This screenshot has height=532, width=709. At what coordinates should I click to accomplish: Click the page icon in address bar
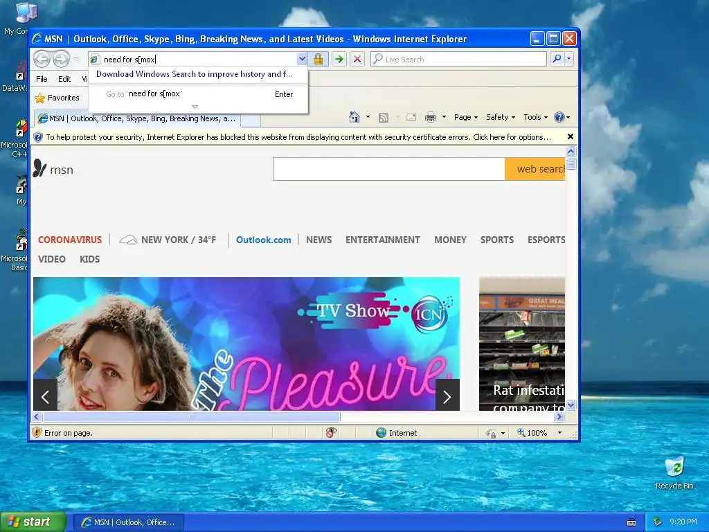coord(95,60)
